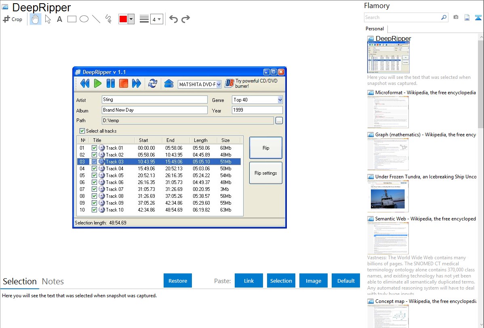Click the disc icon for Track 01

point(101,148)
